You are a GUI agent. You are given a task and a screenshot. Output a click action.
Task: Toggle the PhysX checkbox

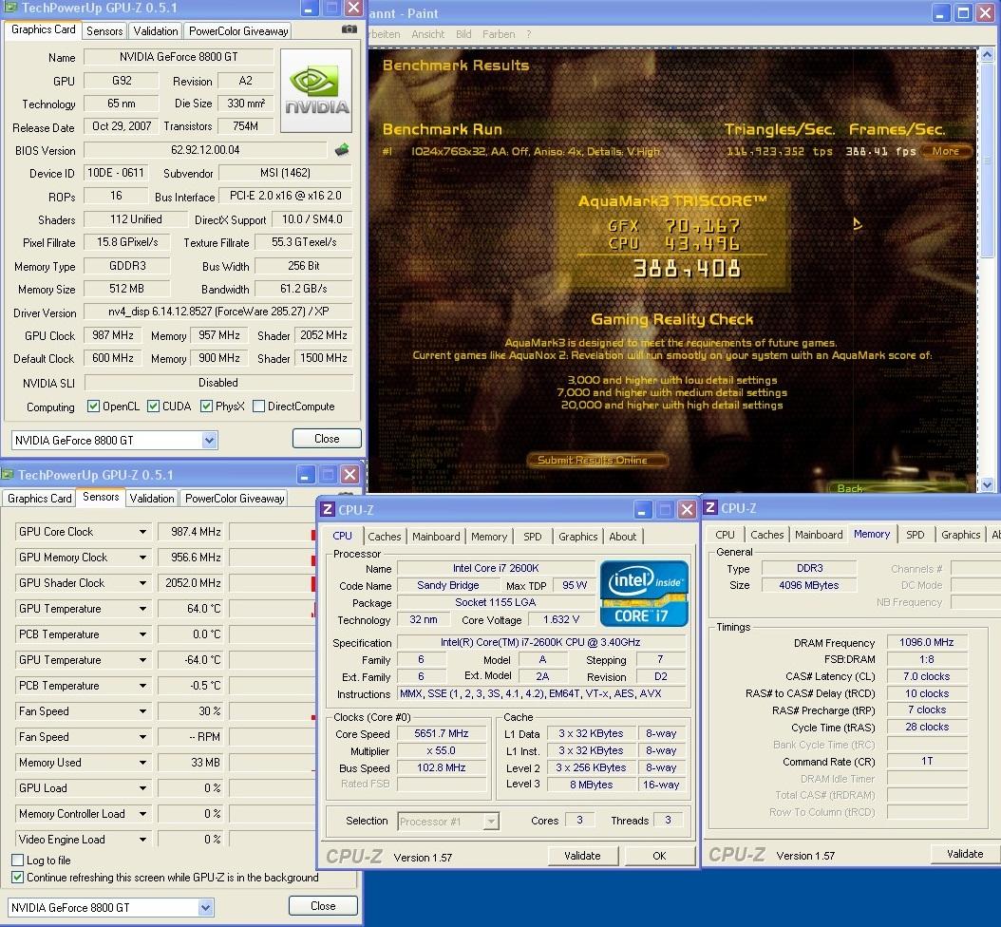point(206,407)
